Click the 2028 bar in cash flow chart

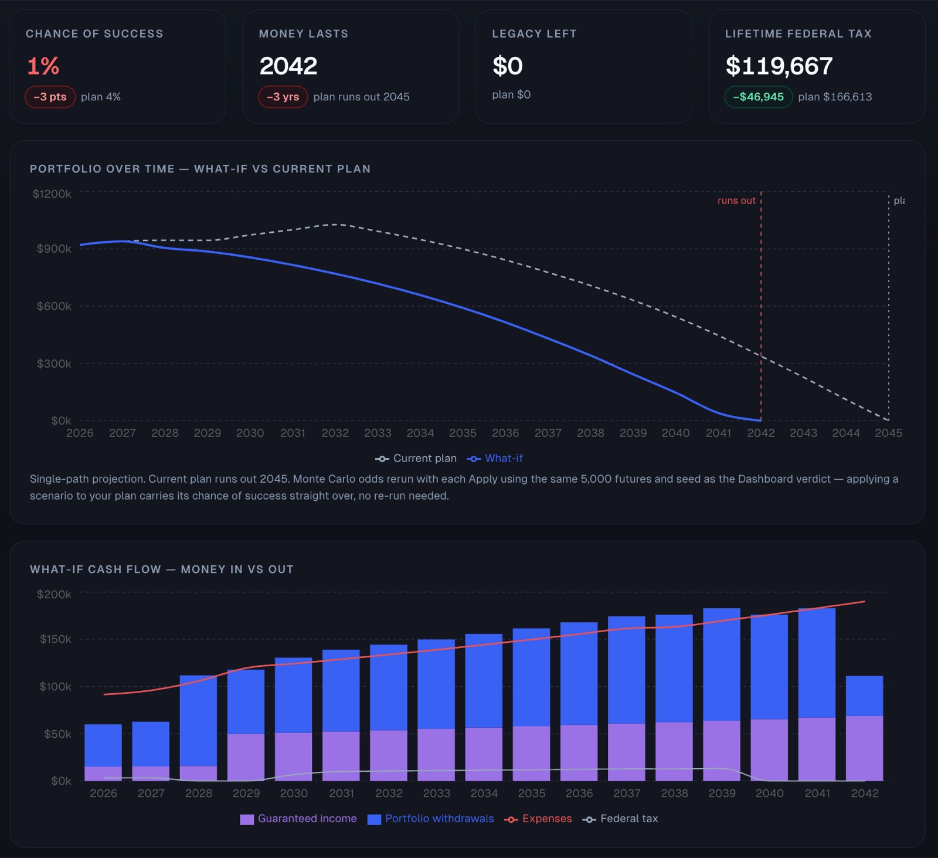tap(198, 728)
